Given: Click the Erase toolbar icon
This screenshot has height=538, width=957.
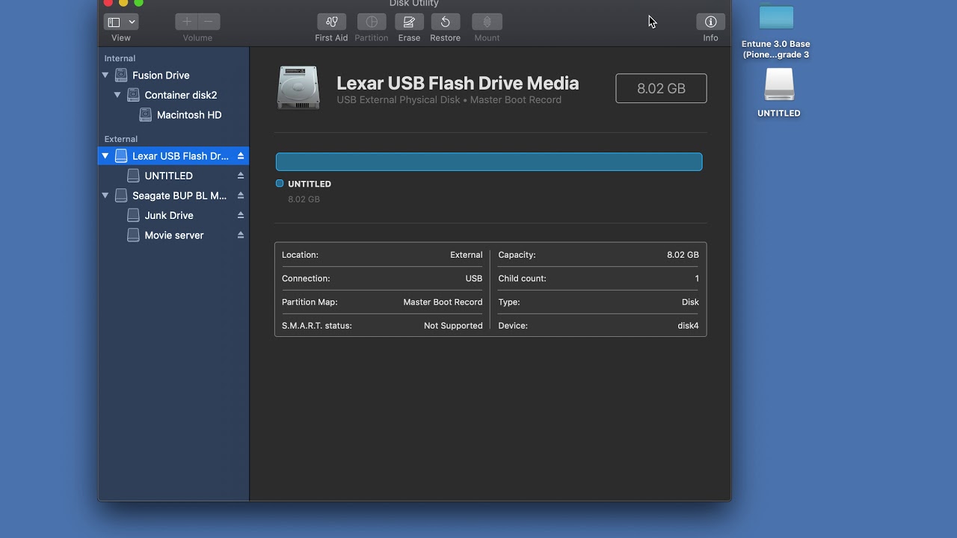Looking at the screenshot, I should tap(409, 22).
